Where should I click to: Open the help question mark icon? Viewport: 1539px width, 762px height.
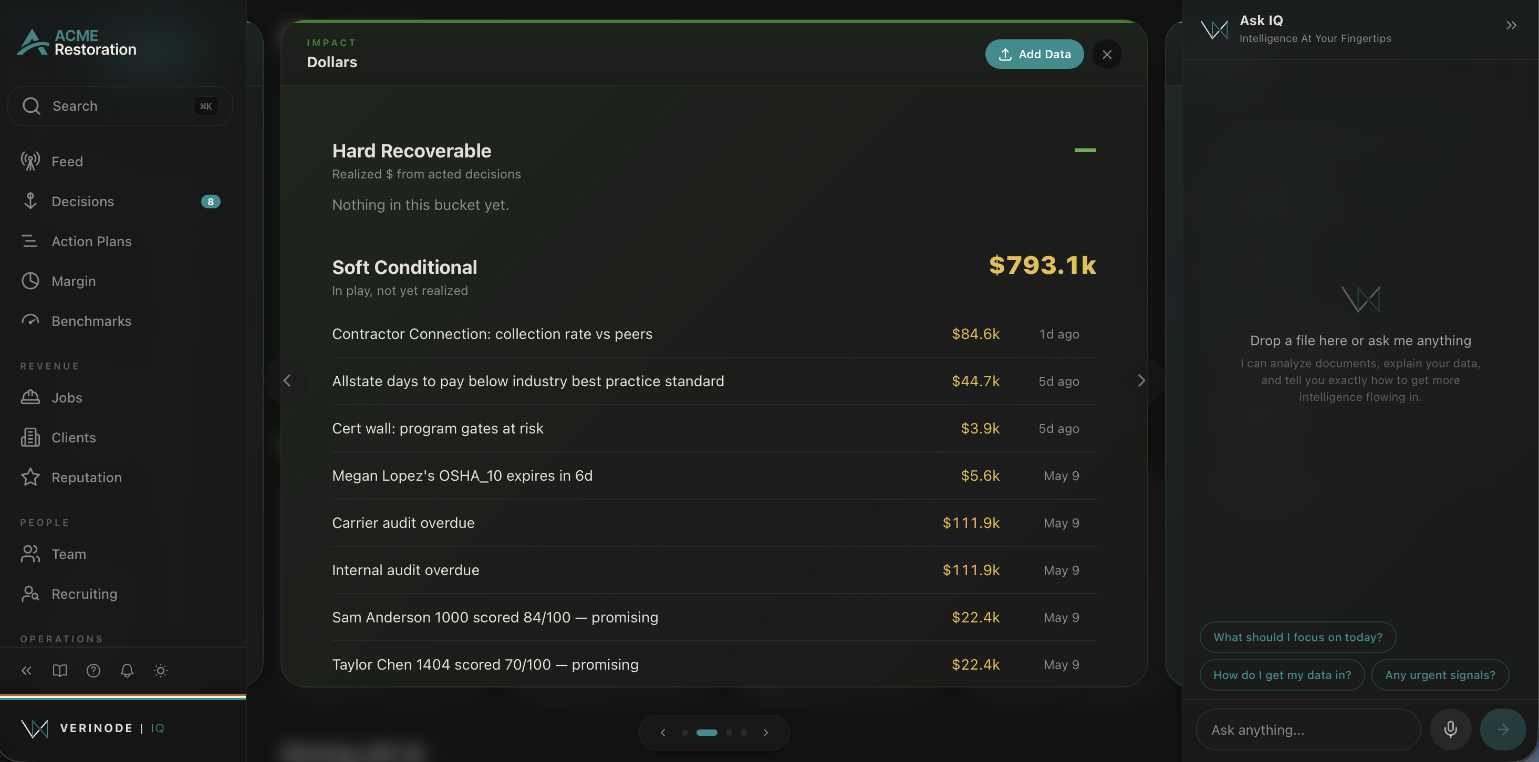click(x=93, y=670)
